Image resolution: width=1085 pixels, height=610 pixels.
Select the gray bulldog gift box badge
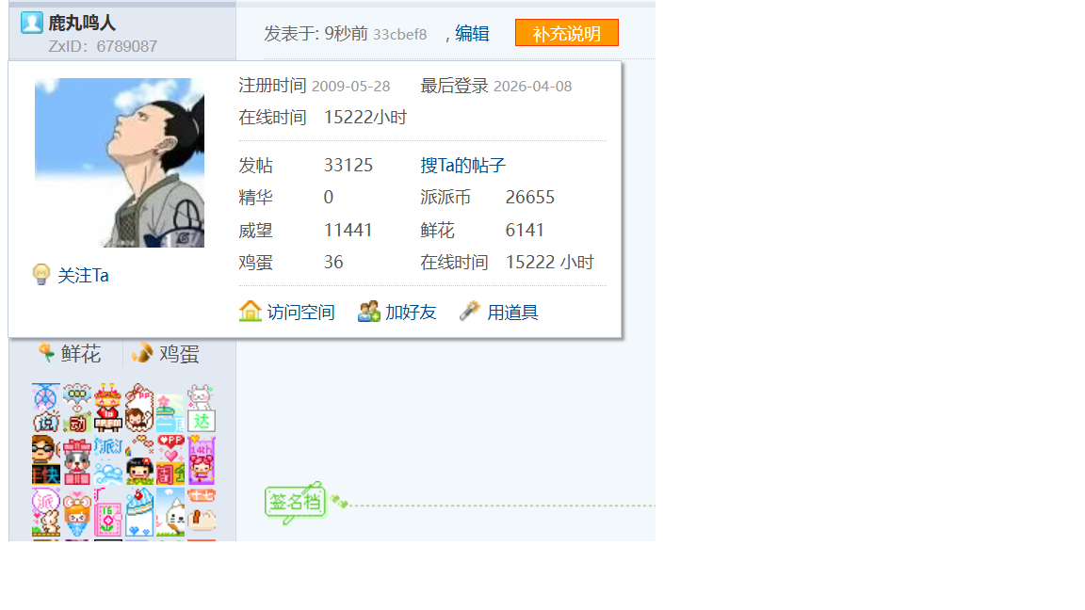77,460
